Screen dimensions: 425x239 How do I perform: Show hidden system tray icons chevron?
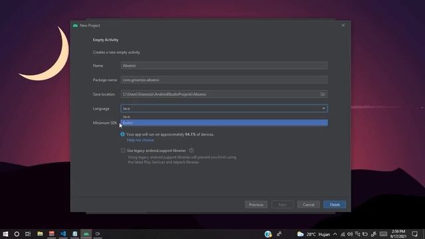pos(335,234)
